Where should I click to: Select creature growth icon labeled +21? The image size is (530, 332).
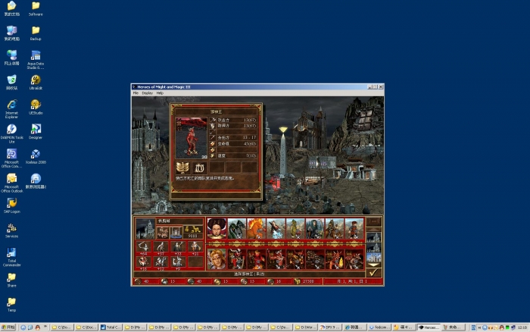pyautogui.click(x=195, y=248)
